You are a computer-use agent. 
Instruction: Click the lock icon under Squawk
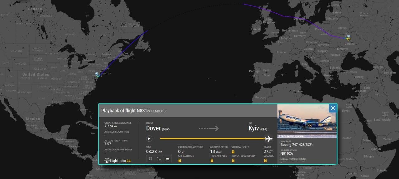pyautogui.click(x=265, y=160)
